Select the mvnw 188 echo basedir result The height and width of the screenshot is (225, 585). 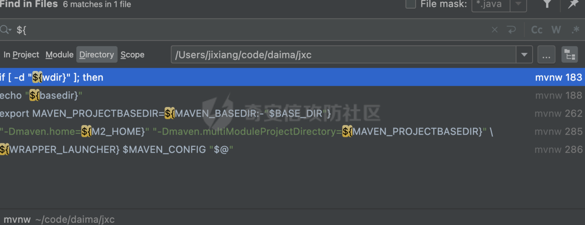(292, 95)
